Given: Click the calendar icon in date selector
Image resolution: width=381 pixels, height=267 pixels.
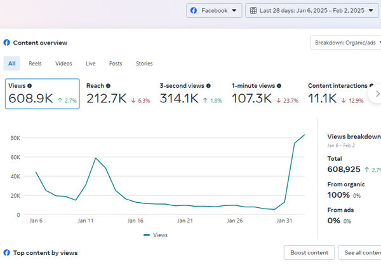Looking at the screenshot, I should tap(253, 11).
